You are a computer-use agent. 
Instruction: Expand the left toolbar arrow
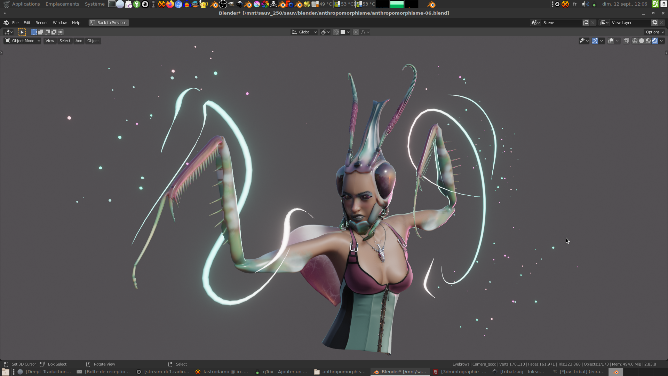1,53
